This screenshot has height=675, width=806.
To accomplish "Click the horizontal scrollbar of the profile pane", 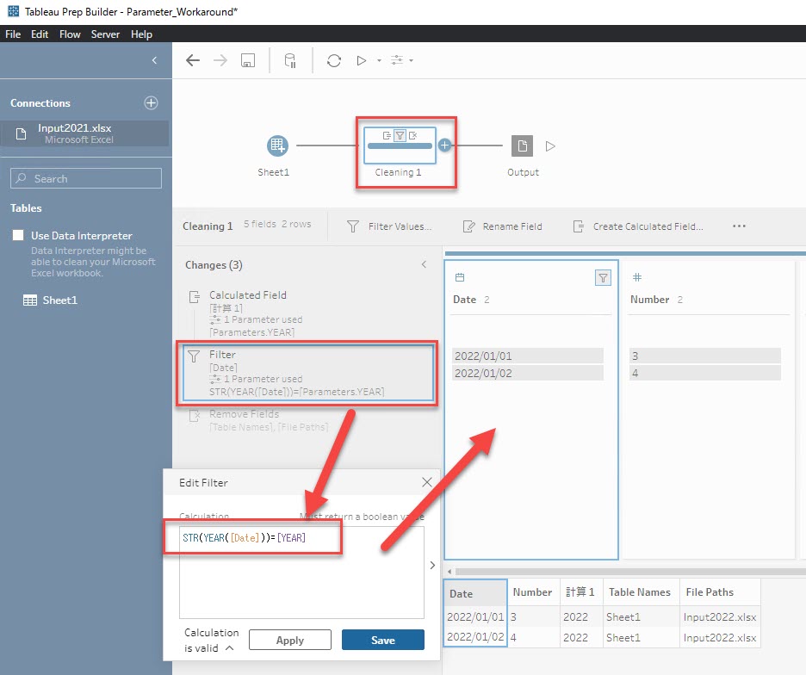I will pyautogui.click(x=629, y=571).
